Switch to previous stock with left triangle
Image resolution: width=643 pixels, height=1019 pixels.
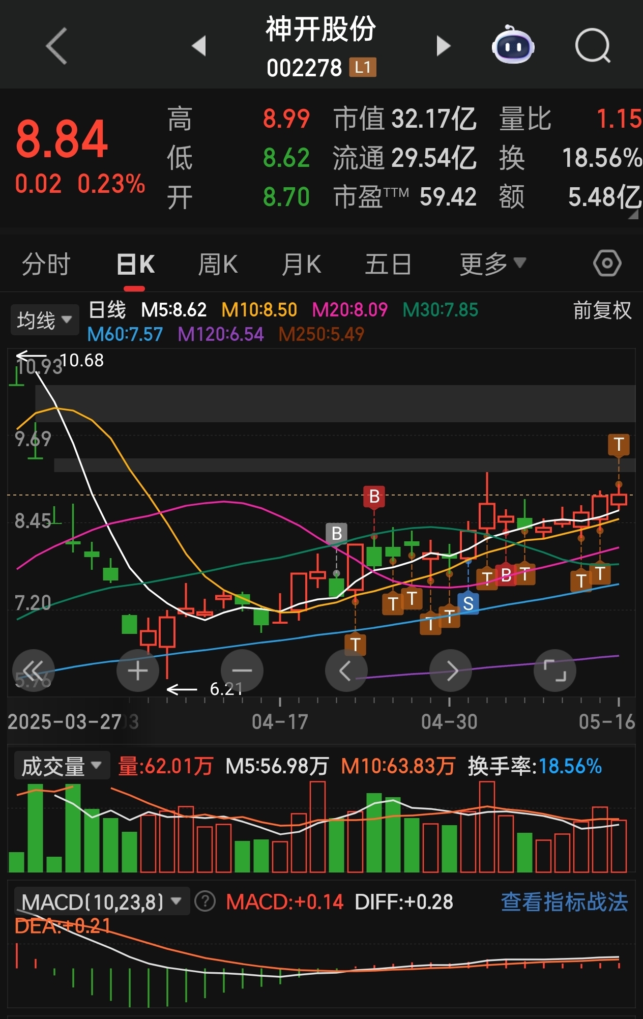(199, 46)
